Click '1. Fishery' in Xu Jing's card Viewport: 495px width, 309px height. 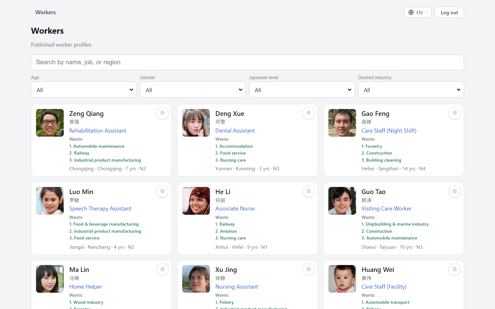[x=225, y=302]
